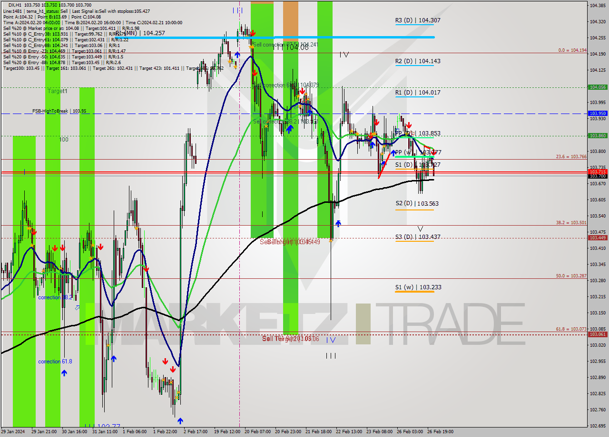Select the 'correction 61.8' label

click(x=55, y=361)
